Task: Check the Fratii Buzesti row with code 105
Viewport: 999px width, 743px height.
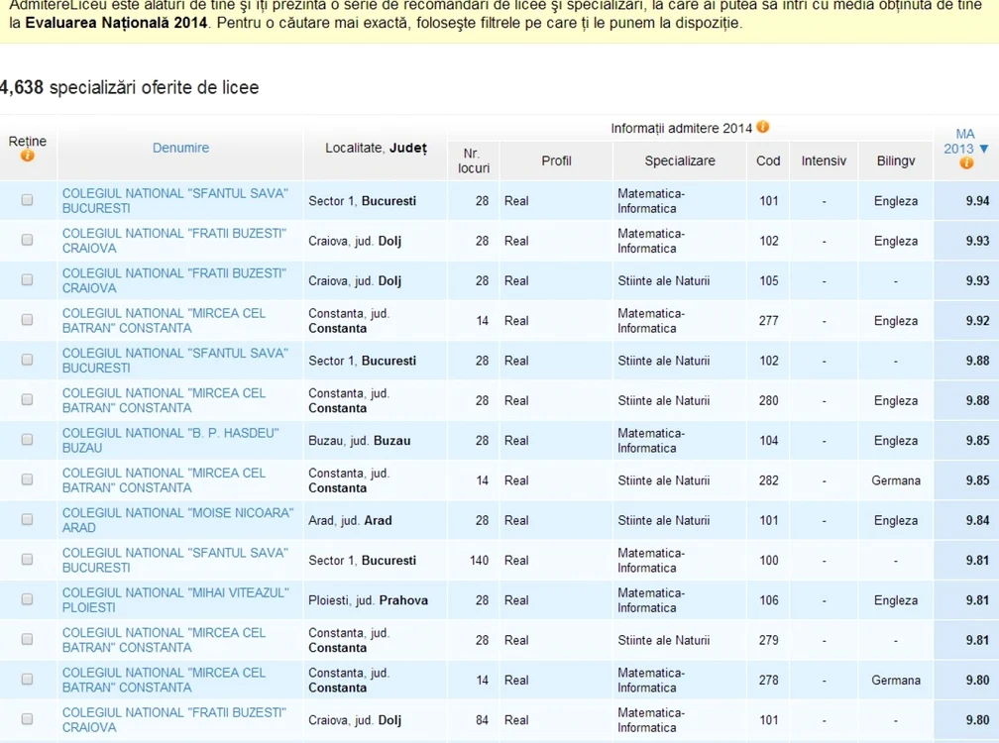Action: pos(27,279)
